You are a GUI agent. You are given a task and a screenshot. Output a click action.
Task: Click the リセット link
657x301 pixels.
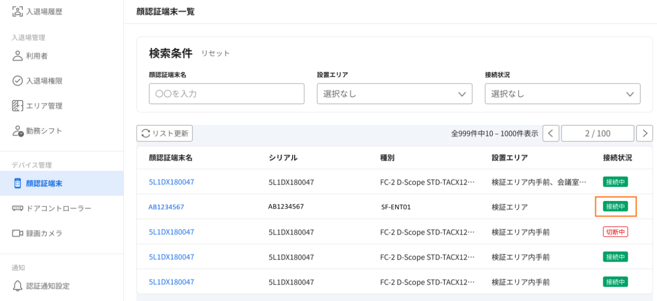pyautogui.click(x=215, y=54)
